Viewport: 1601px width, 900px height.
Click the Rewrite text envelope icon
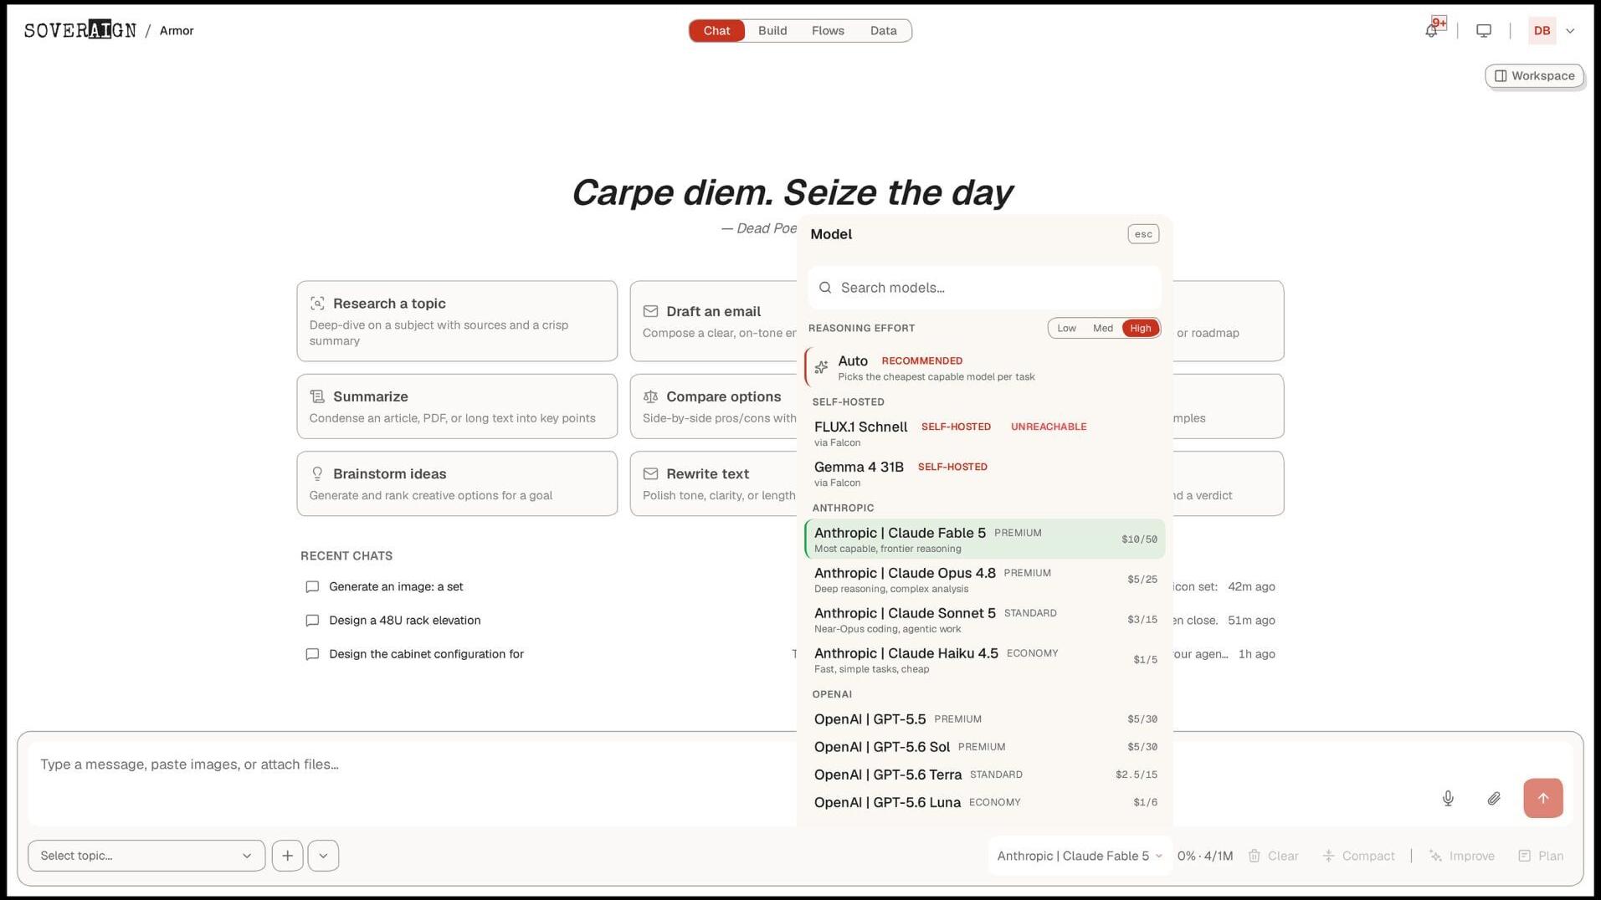[x=650, y=473]
